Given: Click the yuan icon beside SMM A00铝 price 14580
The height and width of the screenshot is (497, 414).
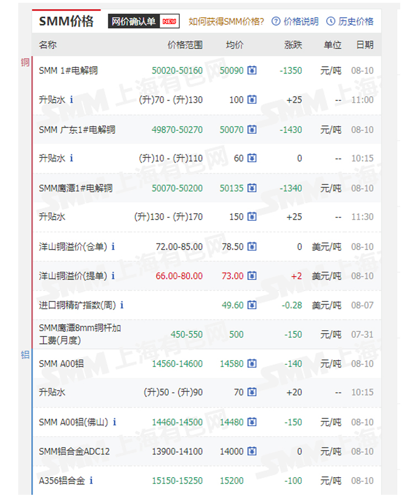Looking at the screenshot, I should point(252,363).
